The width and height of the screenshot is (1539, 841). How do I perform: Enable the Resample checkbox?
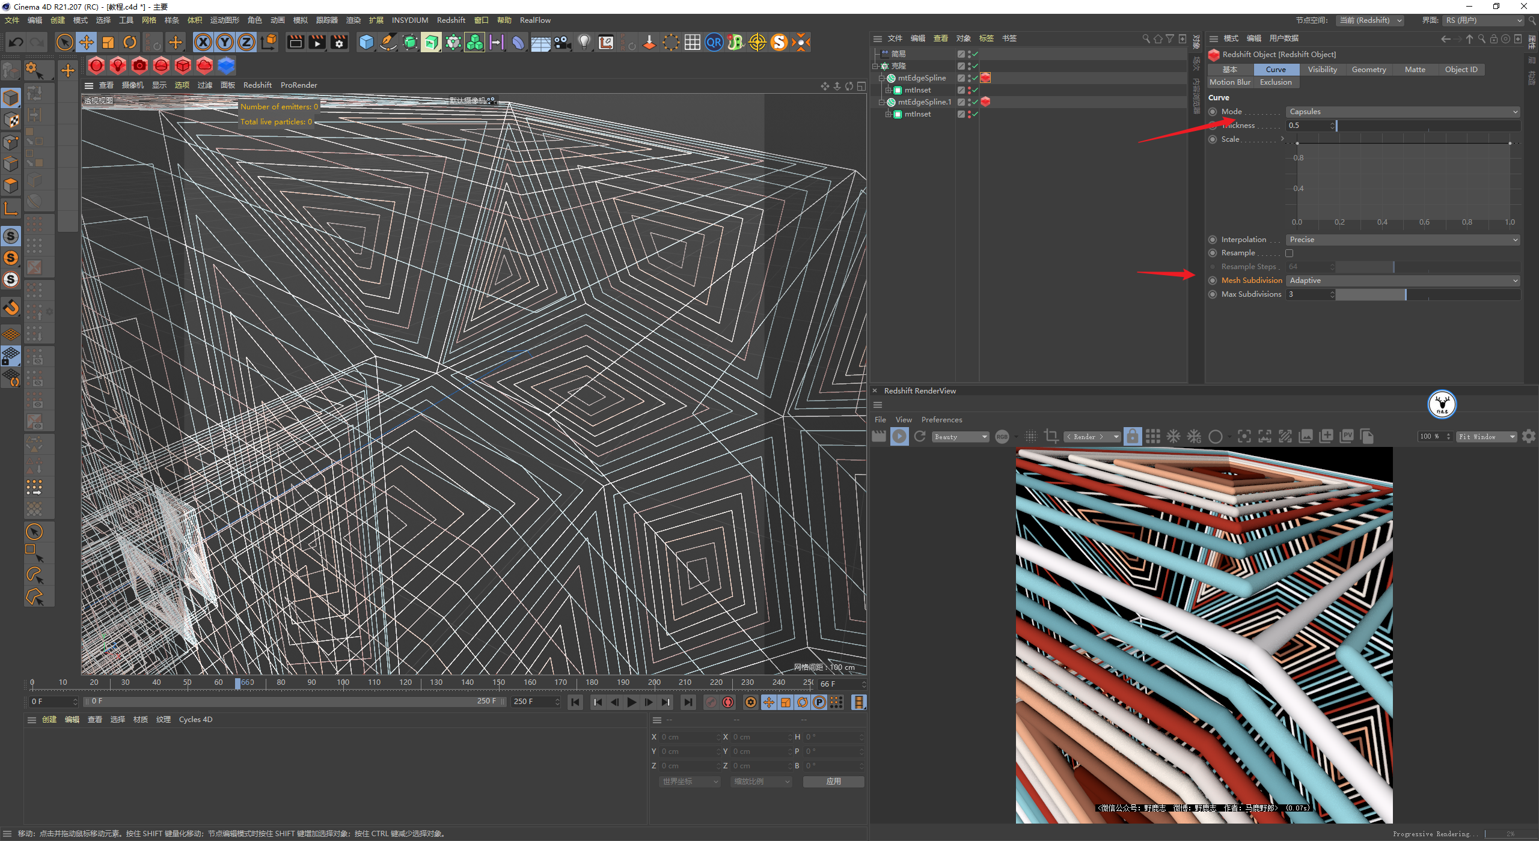pyautogui.click(x=1289, y=253)
